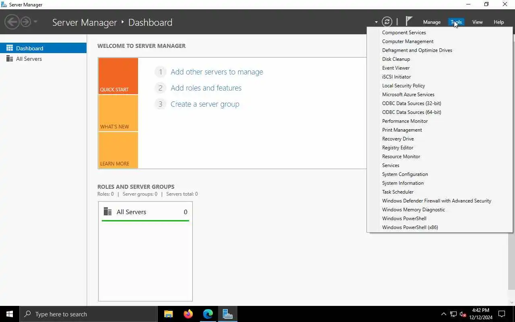Click the muted volume tray icon
515x322 pixels.
(463, 314)
